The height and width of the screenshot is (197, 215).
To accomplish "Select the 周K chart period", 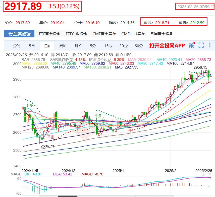I will [62, 46].
